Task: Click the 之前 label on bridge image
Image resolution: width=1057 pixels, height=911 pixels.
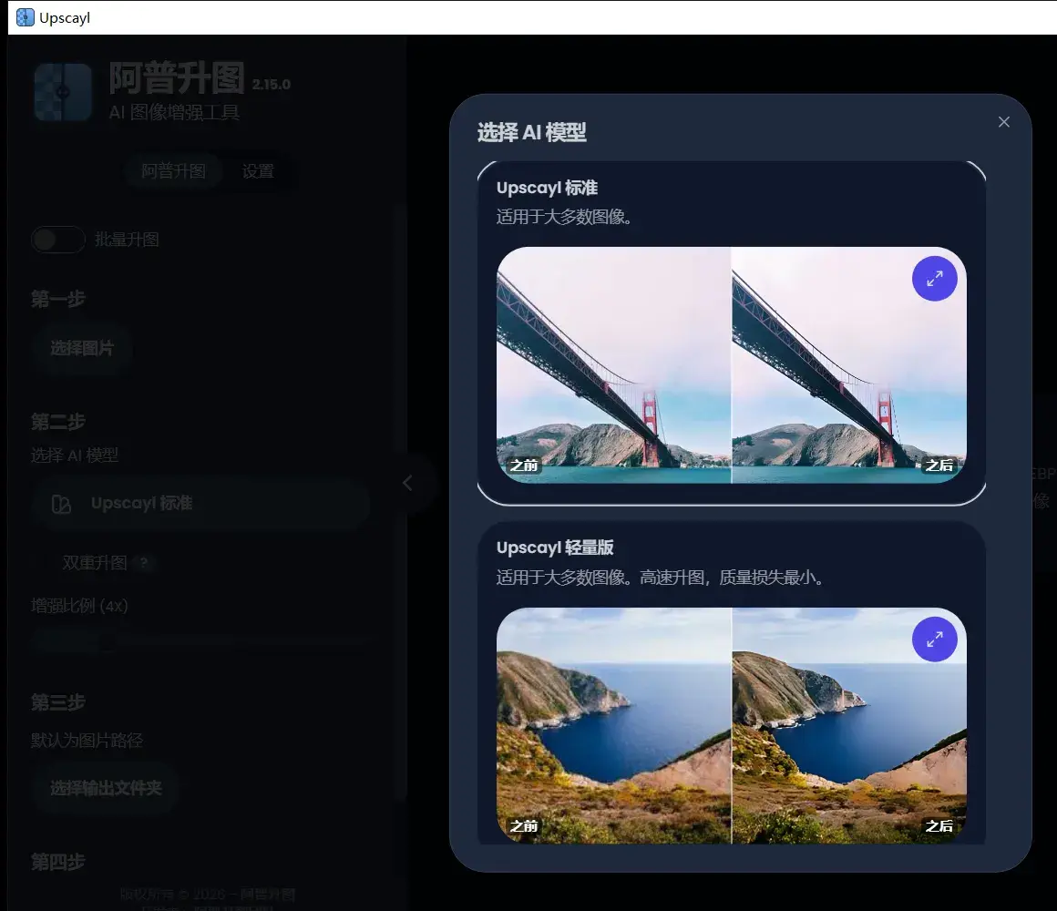Action: click(525, 465)
